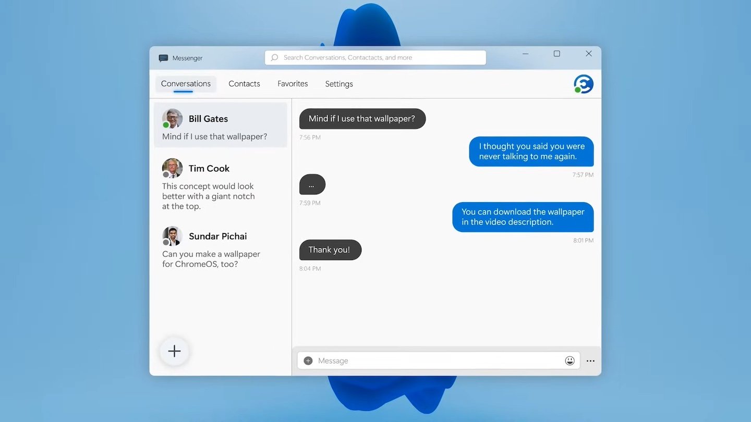The width and height of the screenshot is (751, 422).
Task: Click the Message text input field
Action: tap(439, 361)
